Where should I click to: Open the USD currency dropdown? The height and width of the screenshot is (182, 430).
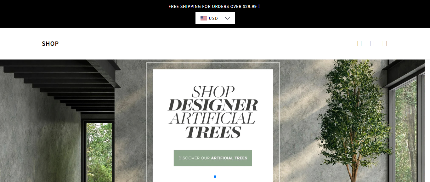[x=215, y=18]
